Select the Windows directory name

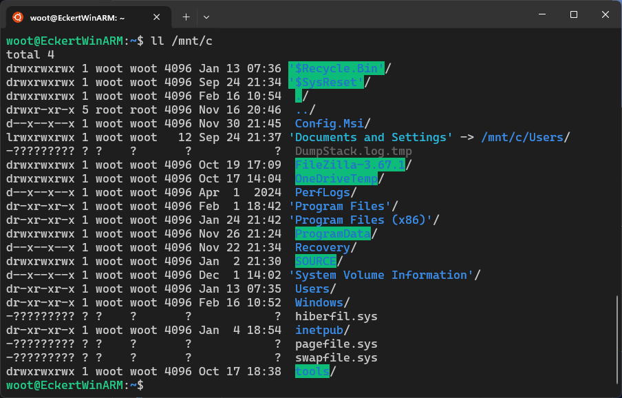[x=319, y=302]
